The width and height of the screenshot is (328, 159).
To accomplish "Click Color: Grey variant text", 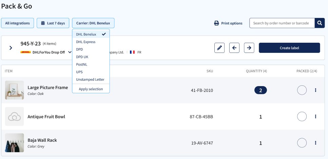I will tap(36, 146).
